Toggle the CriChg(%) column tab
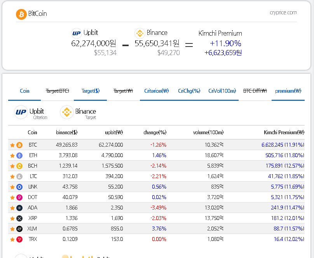This screenshot has height=258, width=314. tap(189, 91)
